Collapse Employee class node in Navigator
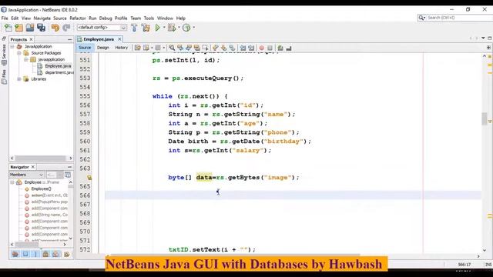The height and width of the screenshot is (277, 493). point(12,182)
